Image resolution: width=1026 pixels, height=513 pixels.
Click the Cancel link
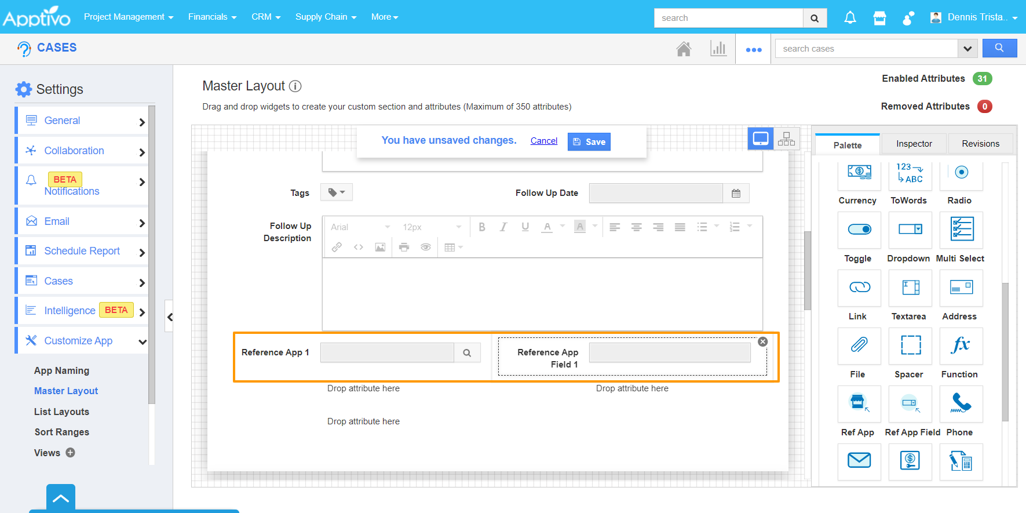[543, 141]
